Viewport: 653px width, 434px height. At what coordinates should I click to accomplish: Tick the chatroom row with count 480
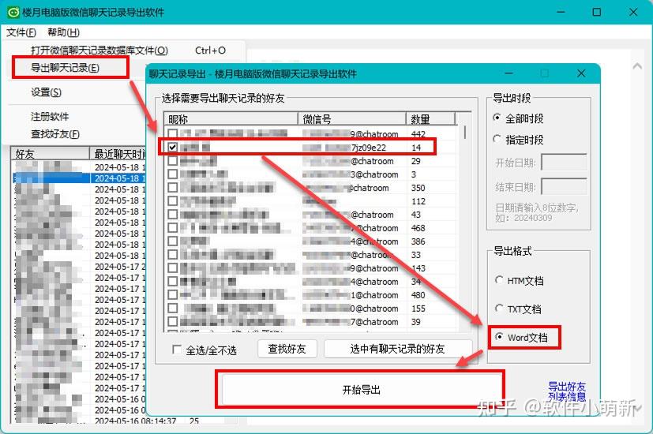[172, 295]
